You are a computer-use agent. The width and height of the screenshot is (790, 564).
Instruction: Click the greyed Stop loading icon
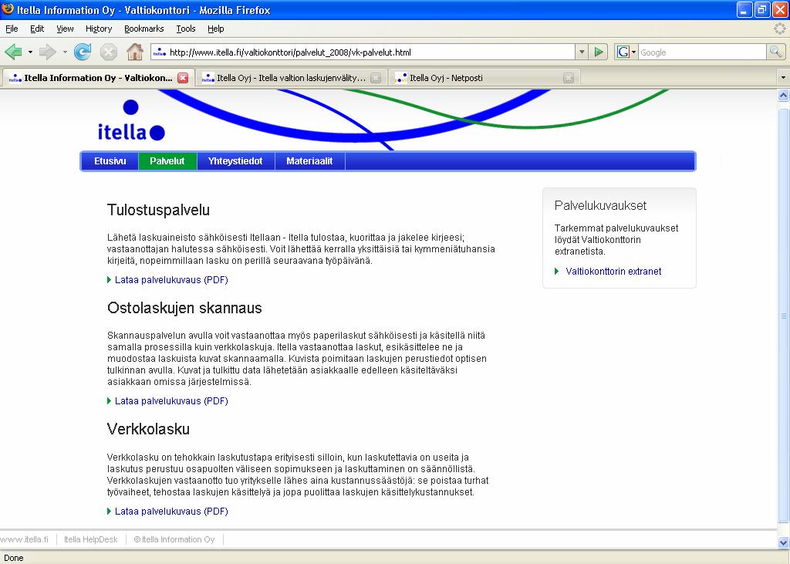coord(108,52)
